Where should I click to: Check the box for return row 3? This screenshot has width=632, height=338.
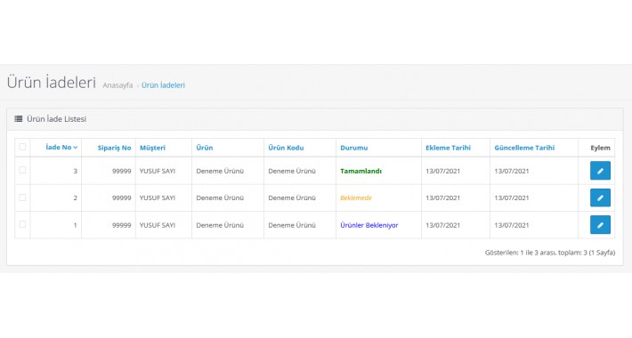click(22, 170)
